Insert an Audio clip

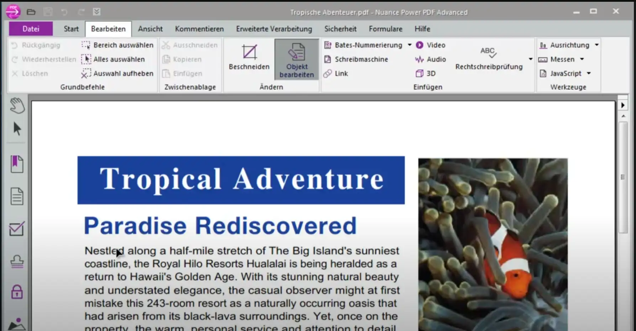pyautogui.click(x=431, y=59)
